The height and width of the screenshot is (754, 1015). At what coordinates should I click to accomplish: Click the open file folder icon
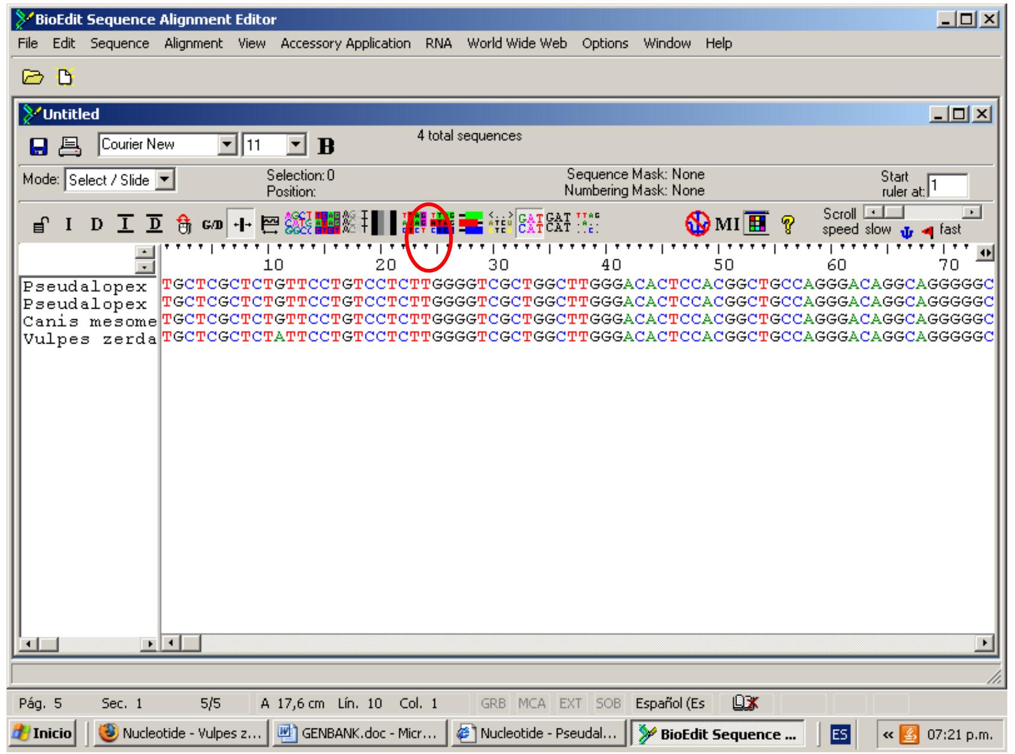(33, 77)
